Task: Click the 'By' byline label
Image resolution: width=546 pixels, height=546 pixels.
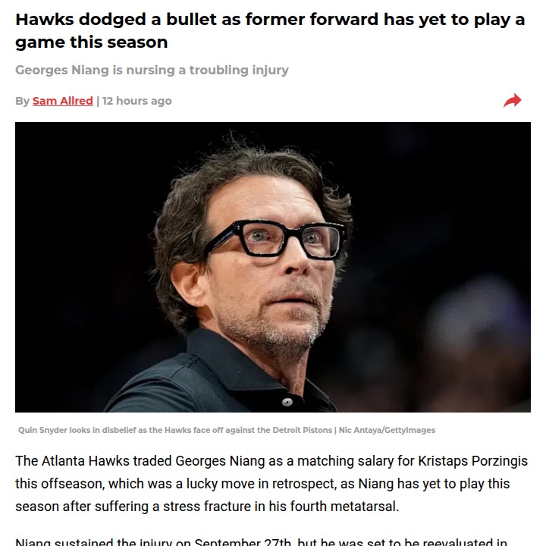Action: (22, 101)
